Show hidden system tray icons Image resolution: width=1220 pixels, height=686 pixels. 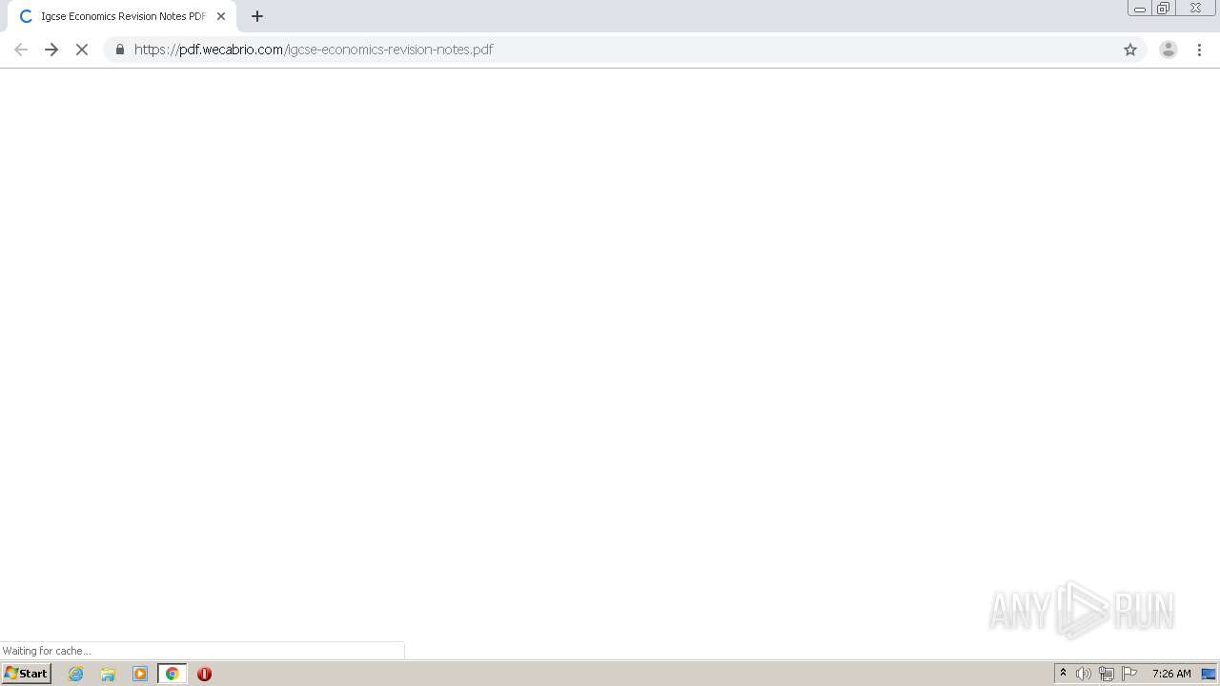pos(1064,674)
